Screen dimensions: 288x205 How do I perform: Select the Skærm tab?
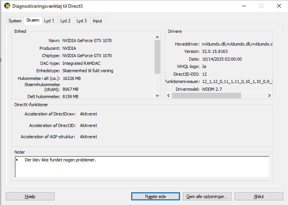[x=33, y=20]
